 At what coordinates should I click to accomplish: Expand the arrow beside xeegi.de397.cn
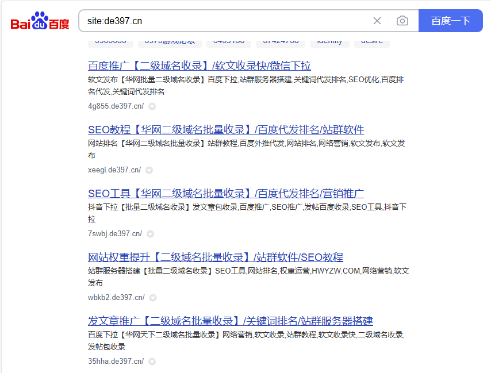[x=149, y=170]
